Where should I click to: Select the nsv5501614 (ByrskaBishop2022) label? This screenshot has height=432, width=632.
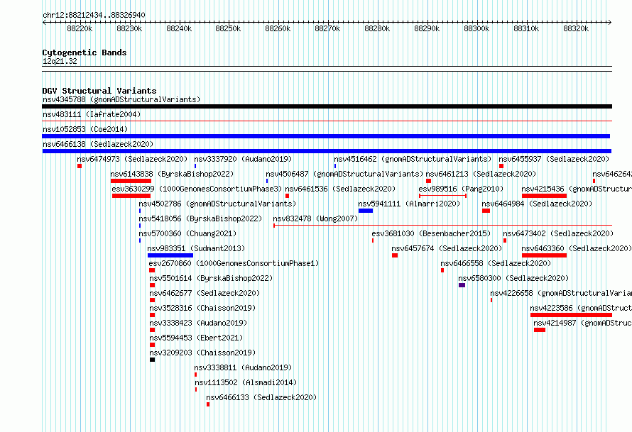[211, 278]
